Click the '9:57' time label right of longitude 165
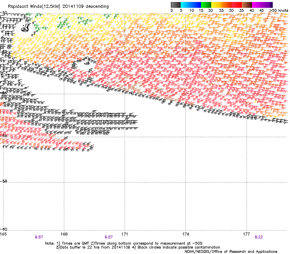 point(39,237)
